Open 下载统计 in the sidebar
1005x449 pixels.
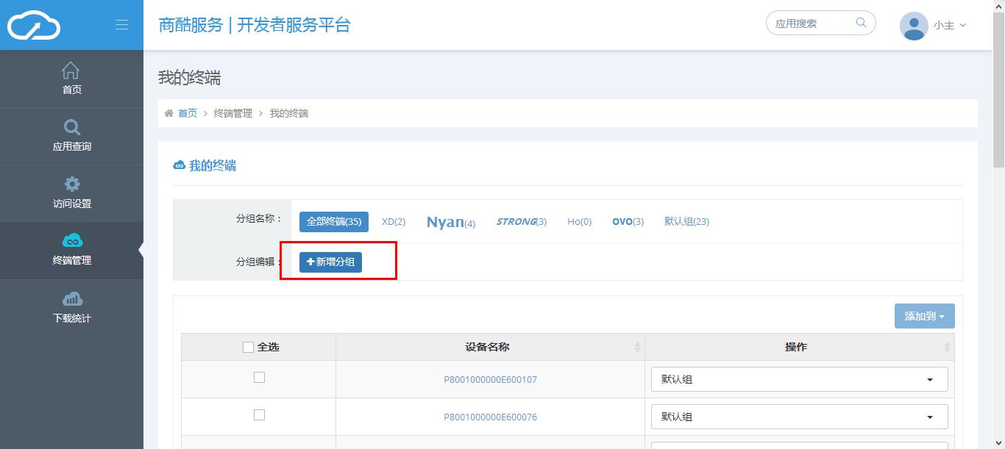click(x=71, y=308)
